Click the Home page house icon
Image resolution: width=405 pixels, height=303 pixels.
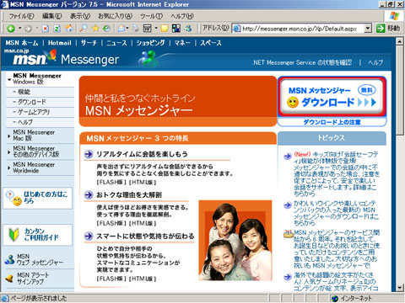(x=69, y=29)
